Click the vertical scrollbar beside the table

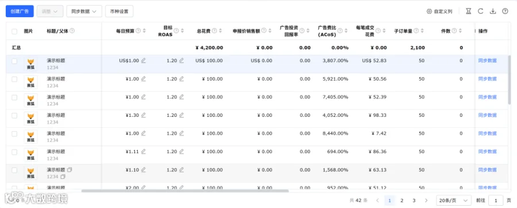pyautogui.click(x=510, y=80)
